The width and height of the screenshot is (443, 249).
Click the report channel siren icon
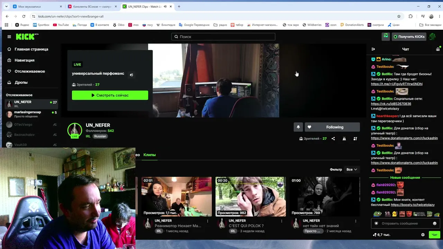tap(344, 139)
